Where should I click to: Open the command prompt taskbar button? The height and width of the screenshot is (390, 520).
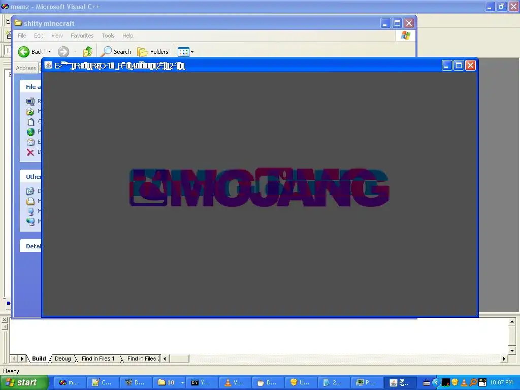coord(202,383)
